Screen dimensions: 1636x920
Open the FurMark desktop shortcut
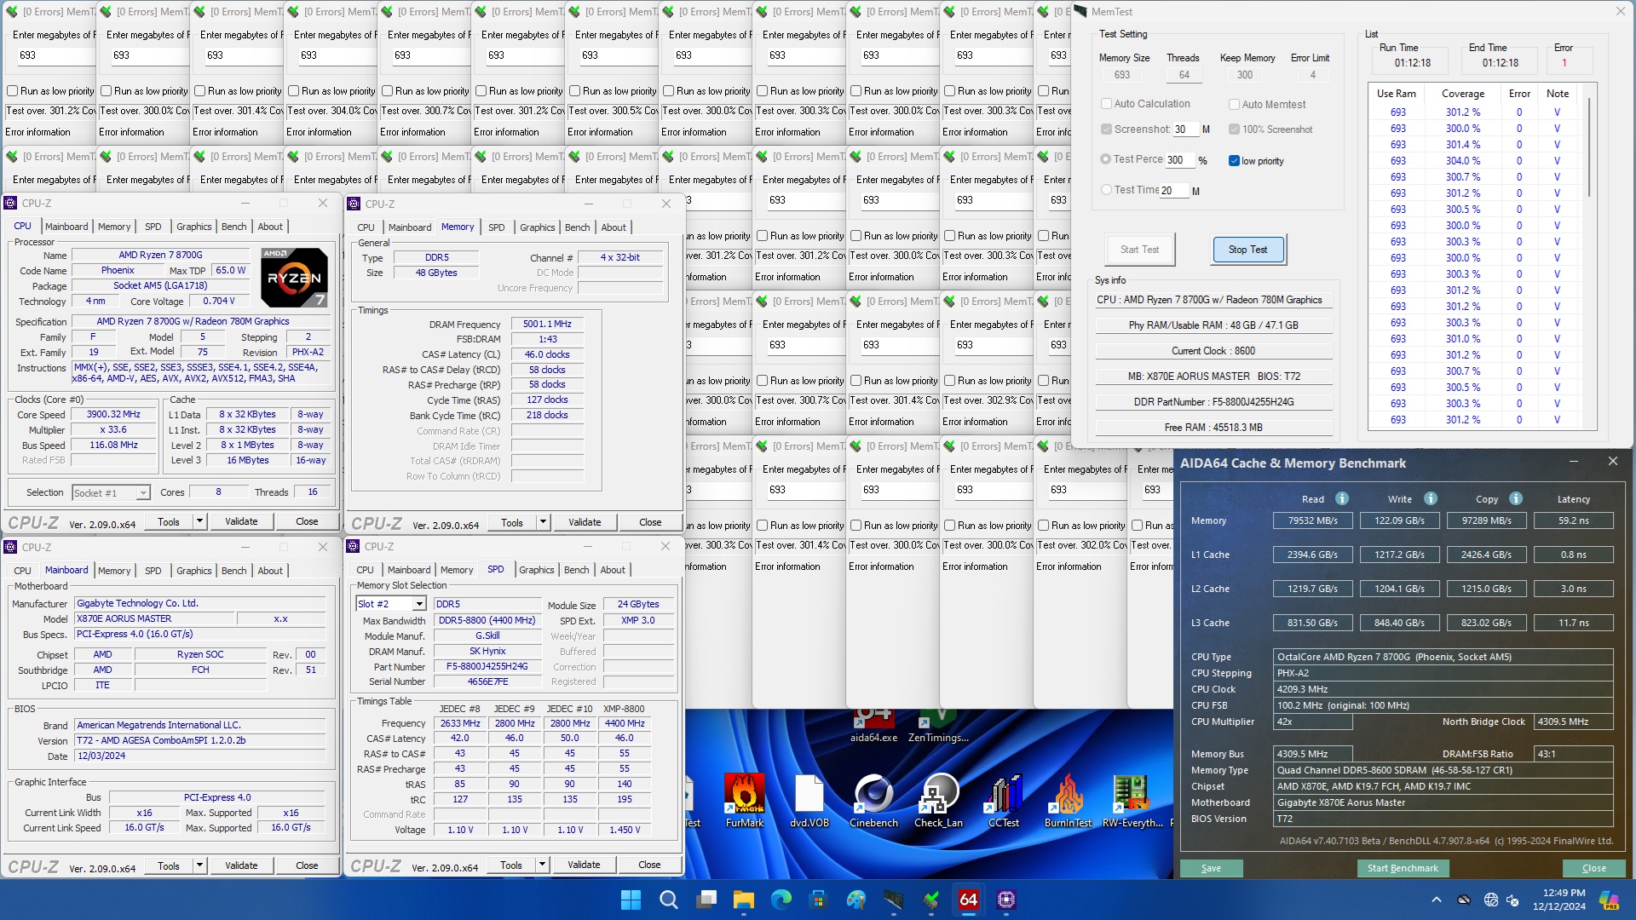click(x=745, y=801)
